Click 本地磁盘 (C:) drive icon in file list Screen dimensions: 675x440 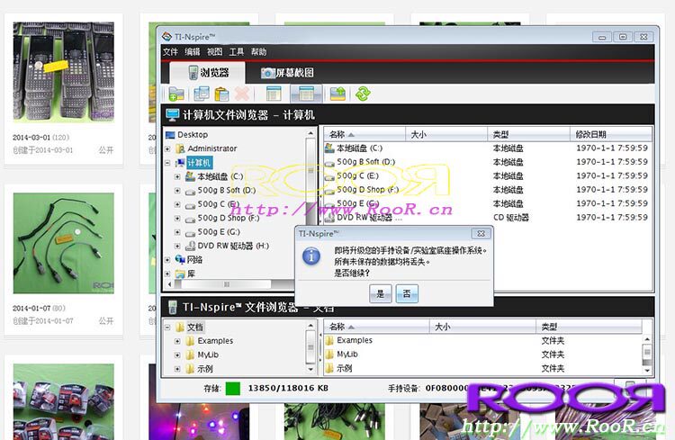pos(329,148)
